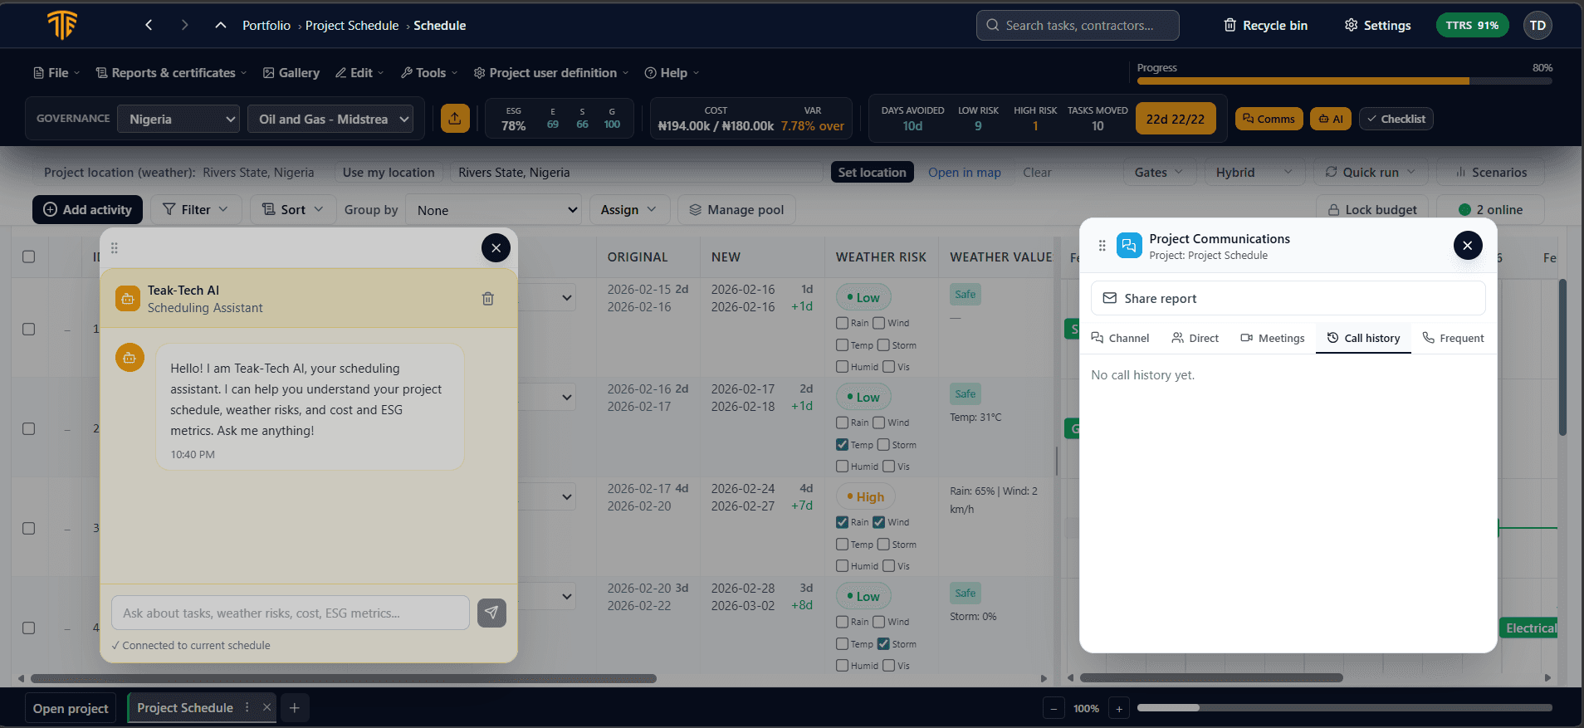The height and width of the screenshot is (728, 1584).
Task: Close the Project Schedule bottom tab
Action: 266,707
